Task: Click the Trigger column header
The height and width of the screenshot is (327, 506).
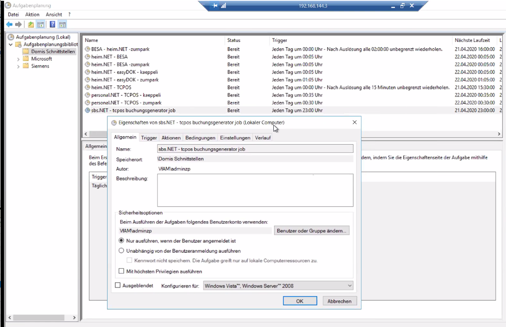Action: point(361,40)
